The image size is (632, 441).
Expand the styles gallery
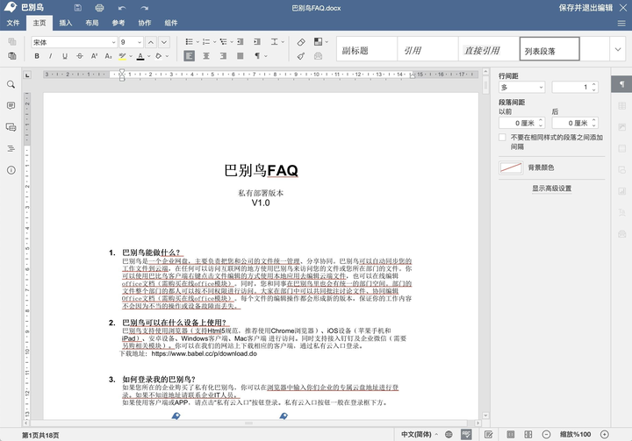click(x=617, y=49)
